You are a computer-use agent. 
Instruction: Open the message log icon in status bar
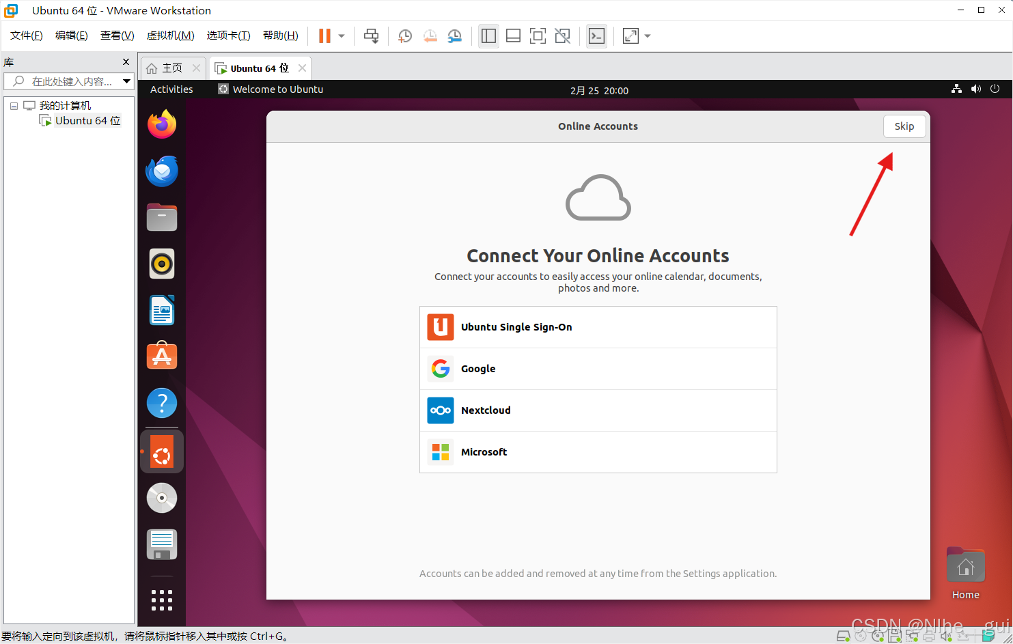point(988,636)
